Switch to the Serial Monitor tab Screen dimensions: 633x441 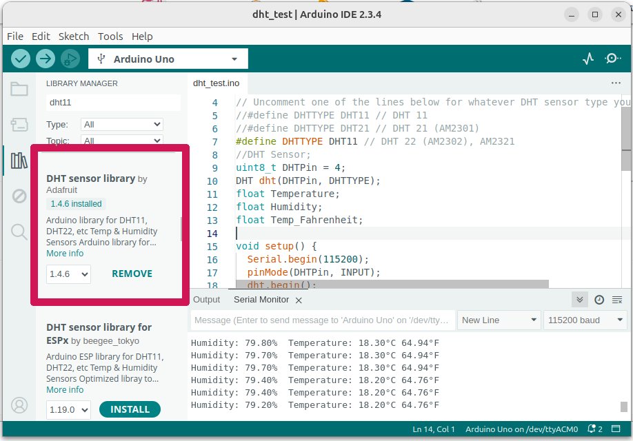261,299
